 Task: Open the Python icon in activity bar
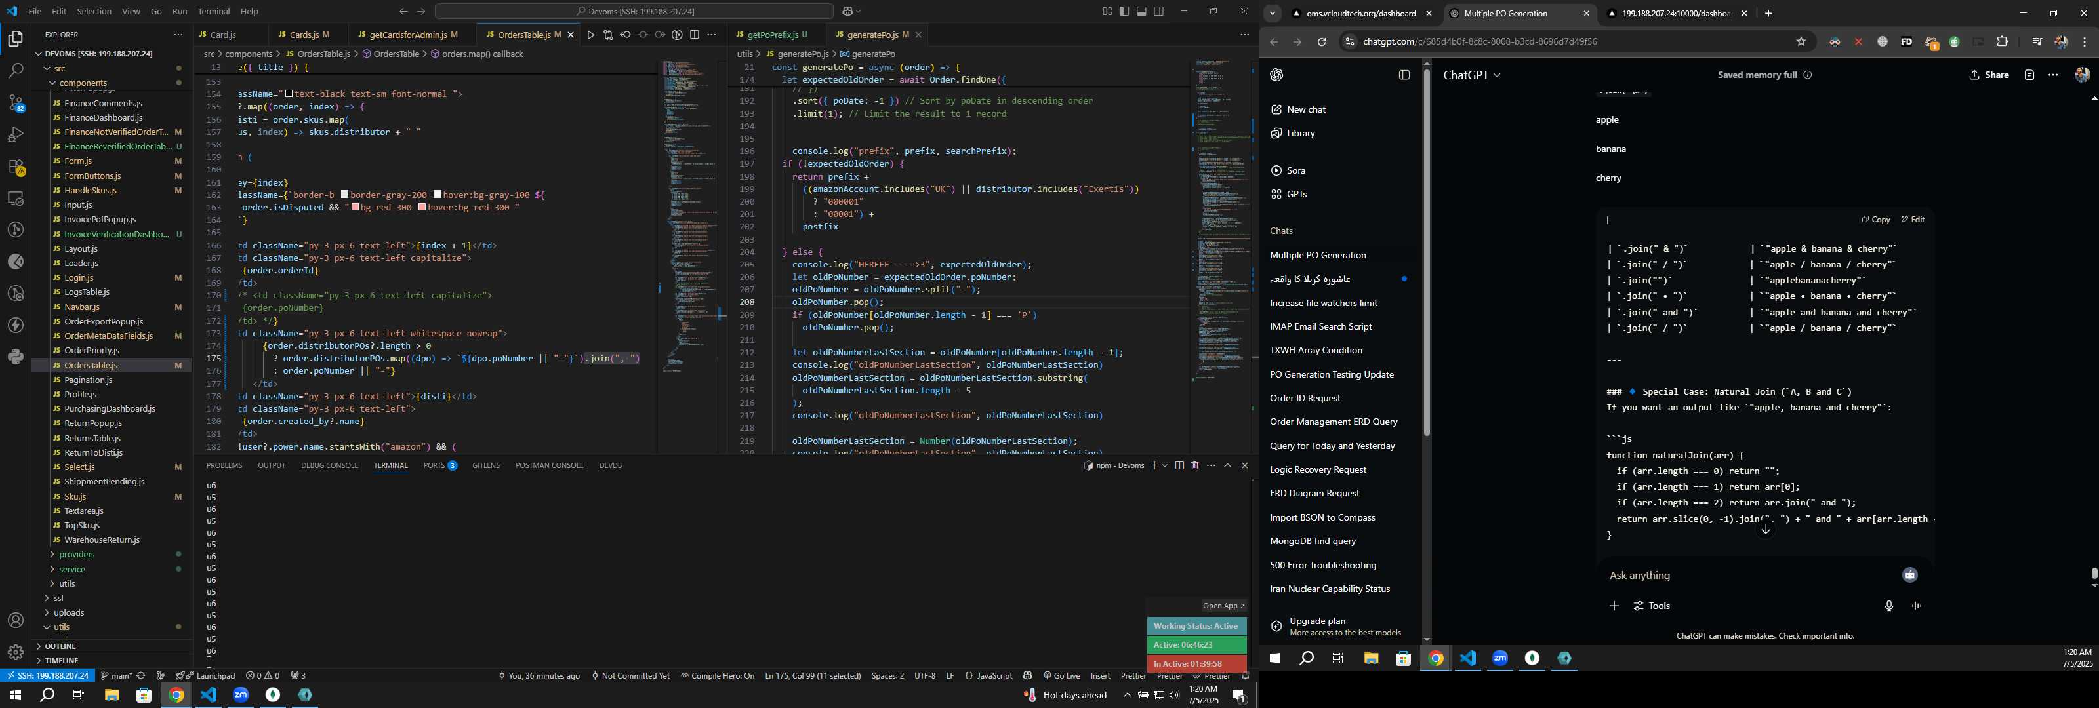[x=16, y=357]
